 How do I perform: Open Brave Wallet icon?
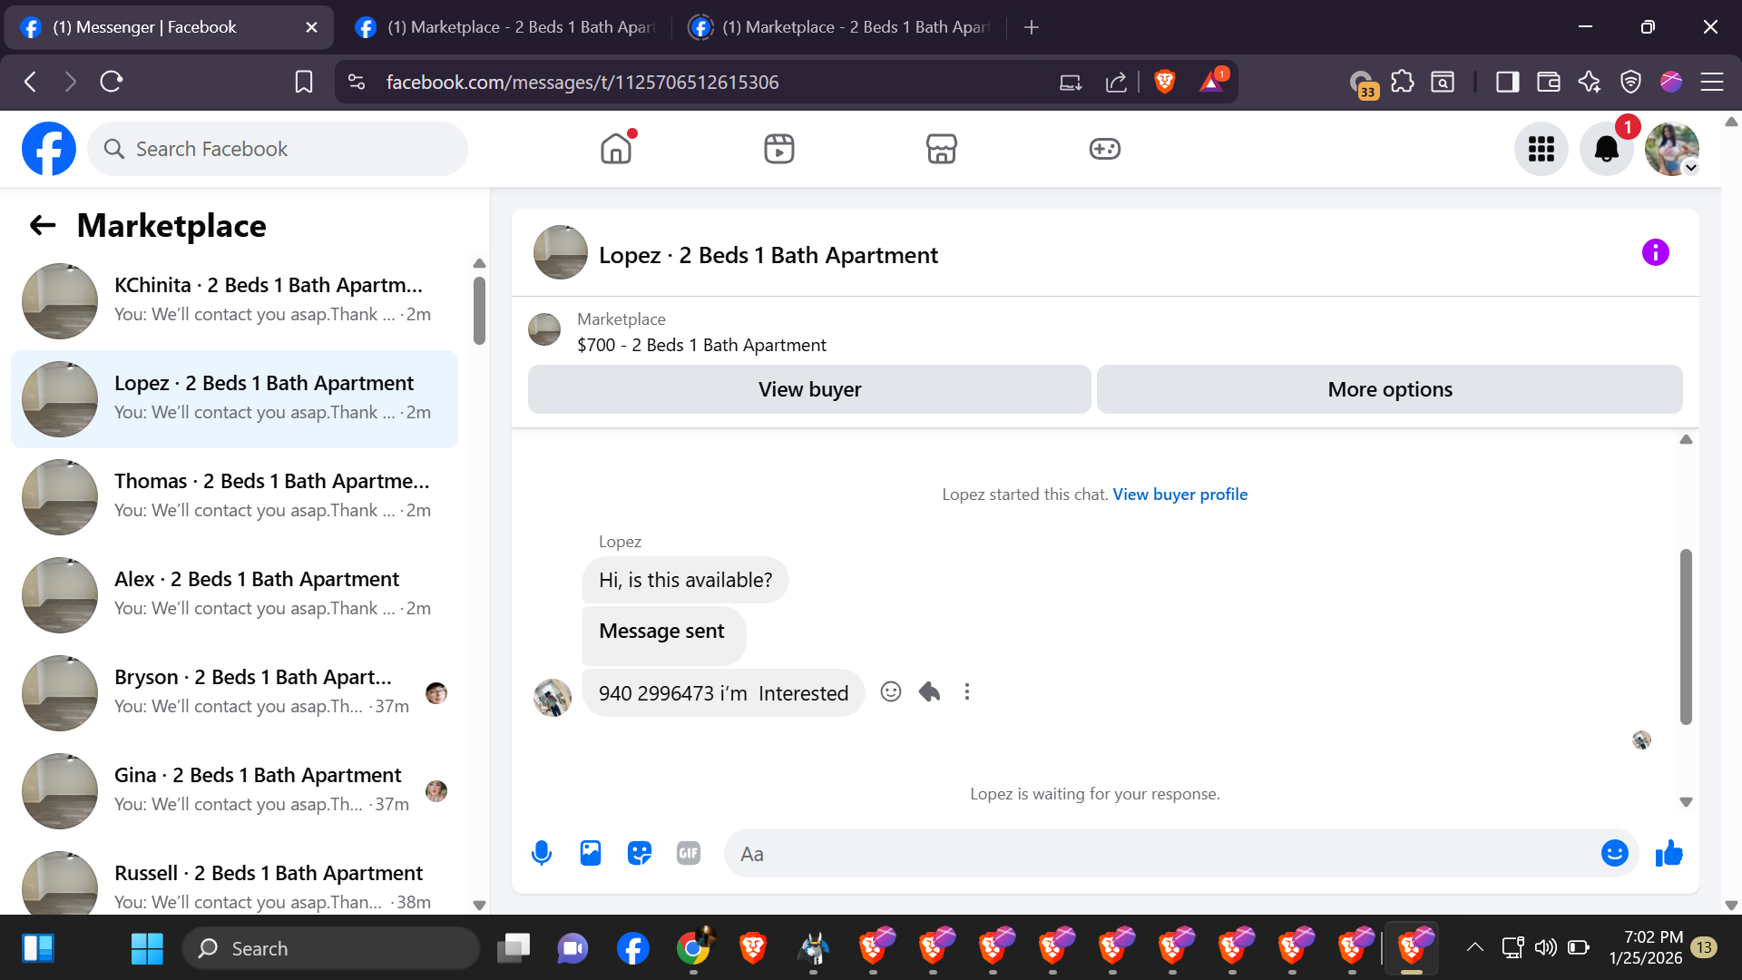coord(1549,83)
